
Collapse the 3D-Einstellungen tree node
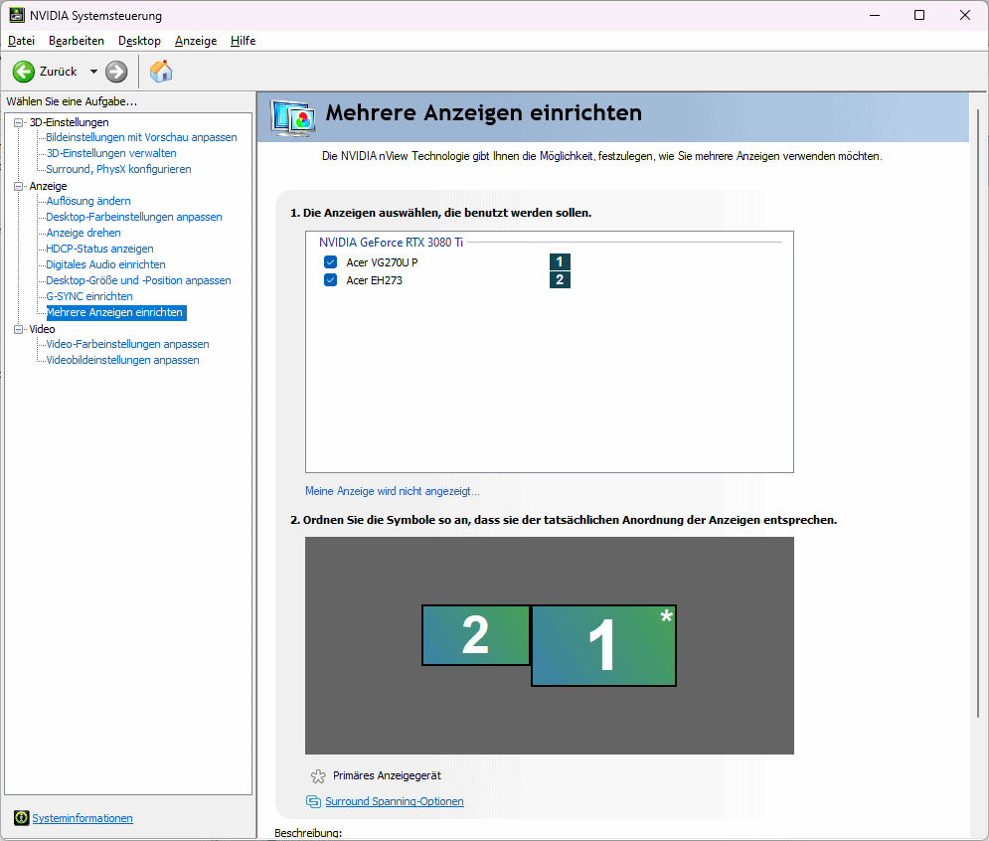tap(18, 122)
